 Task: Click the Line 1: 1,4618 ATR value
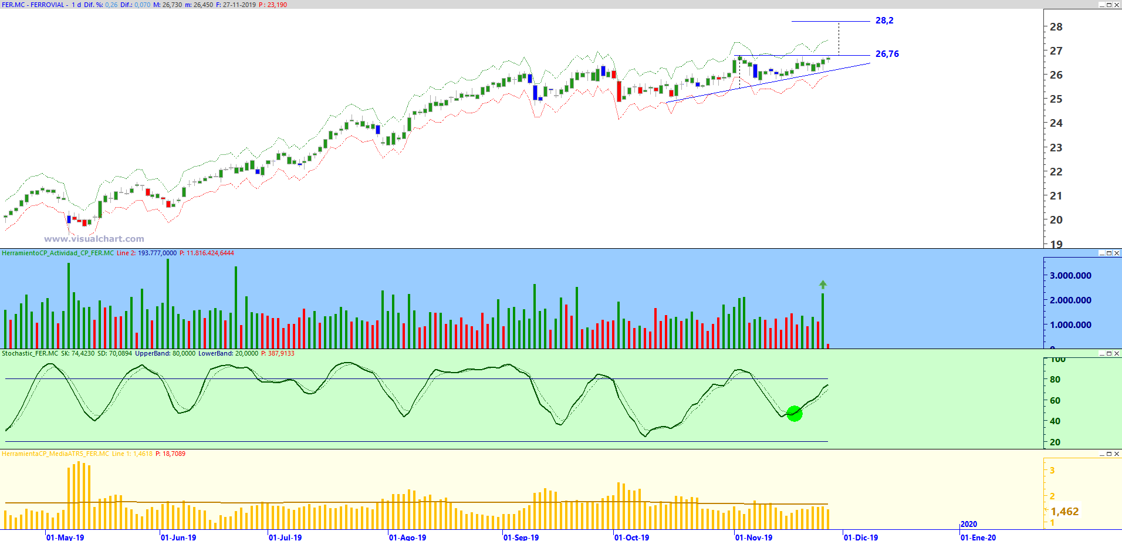click(132, 454)
